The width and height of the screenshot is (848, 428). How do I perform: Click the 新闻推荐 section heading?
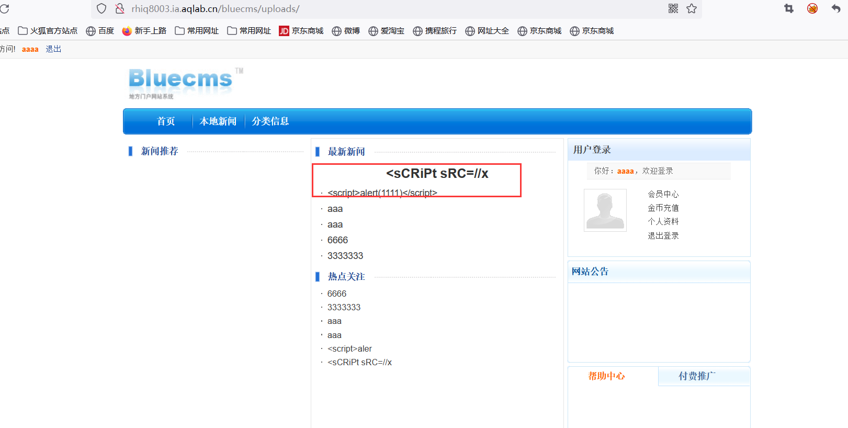pyautogui.click(x=160, y=151)
